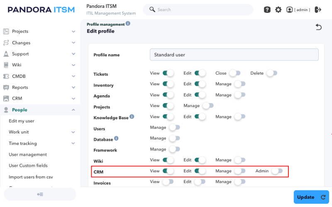Click the search magnifier icon
Viewport: 332px width, 207px height.
152,9
